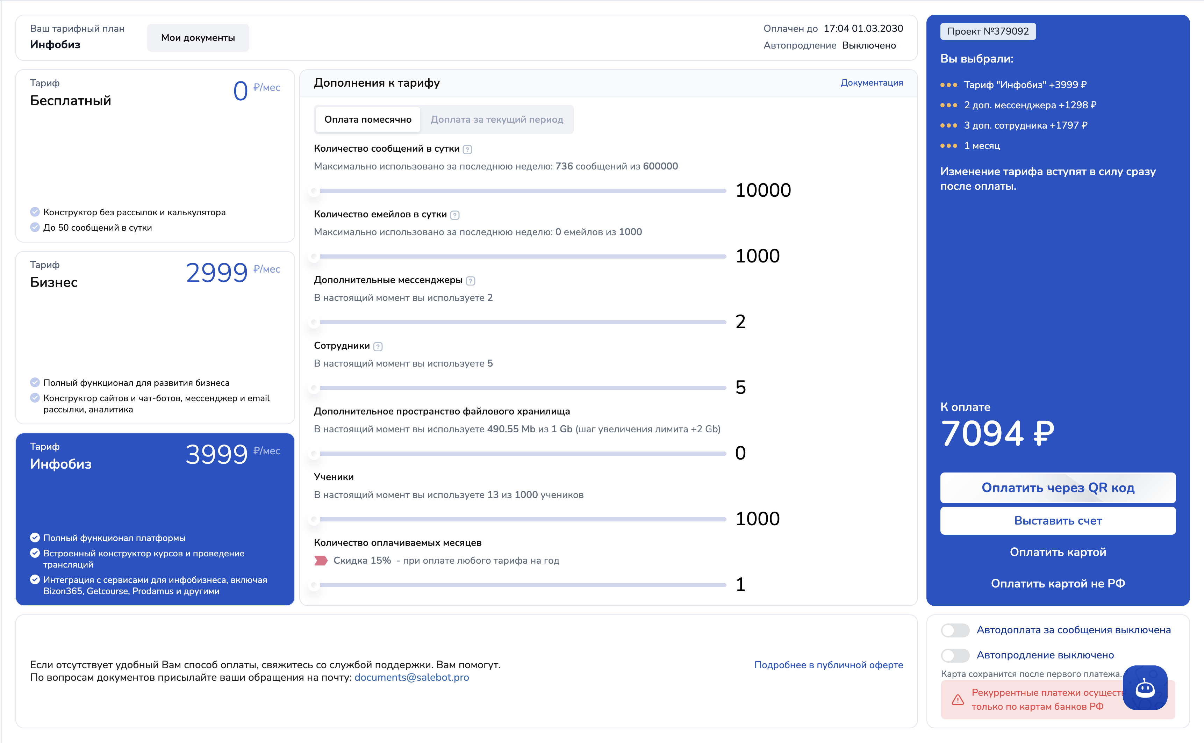The width and height of the screenshot is (1204, 743).
Task: Select the Бесплатный tariff card
Action: [155, 155]
